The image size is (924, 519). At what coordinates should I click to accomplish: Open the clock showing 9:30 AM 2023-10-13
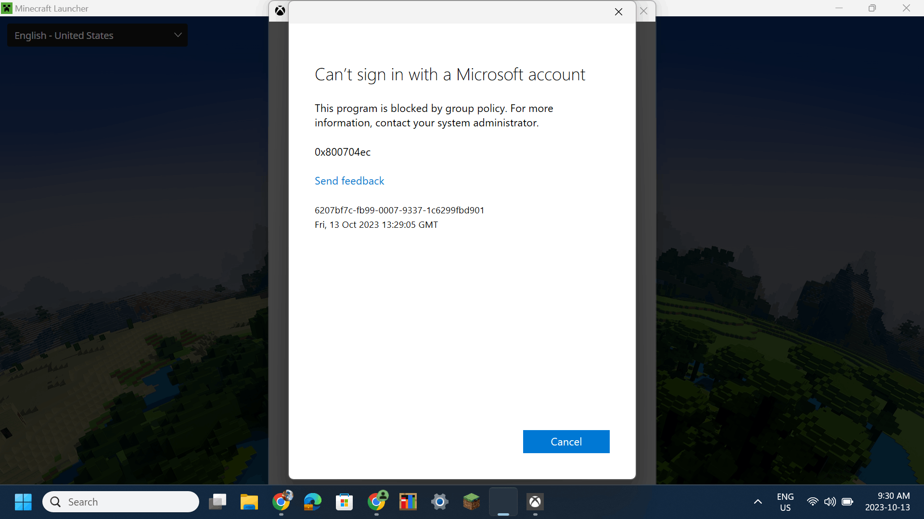(x=887, y=502)
